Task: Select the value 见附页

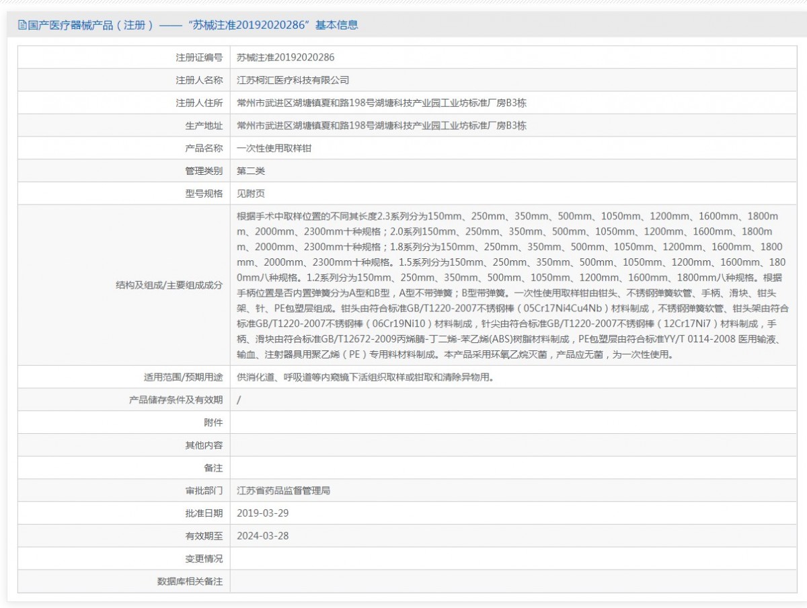Action: 251,194
